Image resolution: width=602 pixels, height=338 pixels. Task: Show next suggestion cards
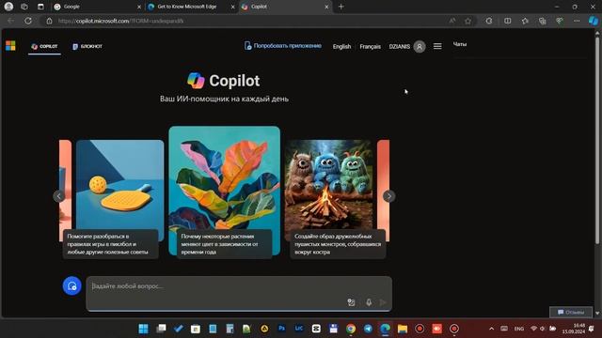388,196
